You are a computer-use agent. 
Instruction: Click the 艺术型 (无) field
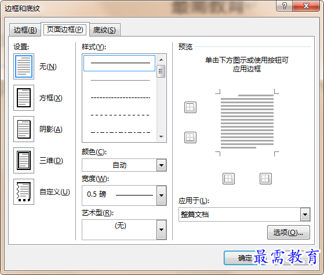tap(119, 230)
